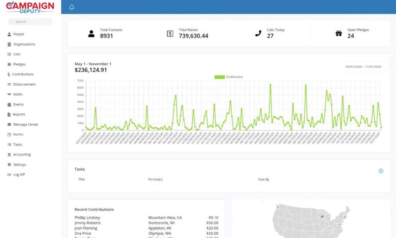This screenshot has height=238, width=396.
Task: Click the Calls Today phone icon
Action: [x=258, y=33]
